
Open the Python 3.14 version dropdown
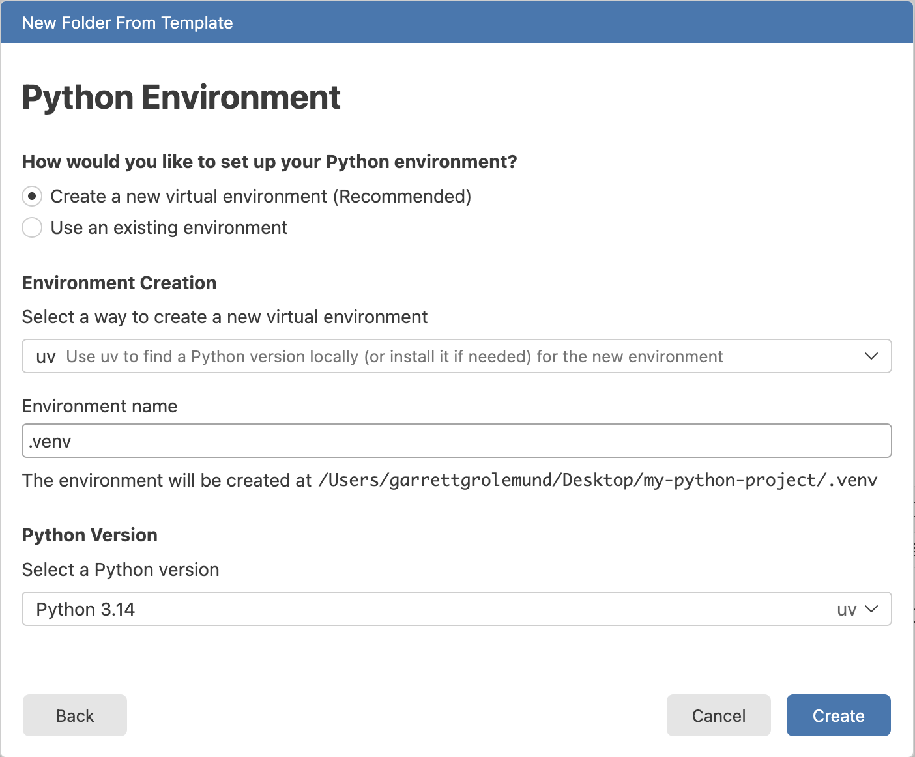(457, 609)
